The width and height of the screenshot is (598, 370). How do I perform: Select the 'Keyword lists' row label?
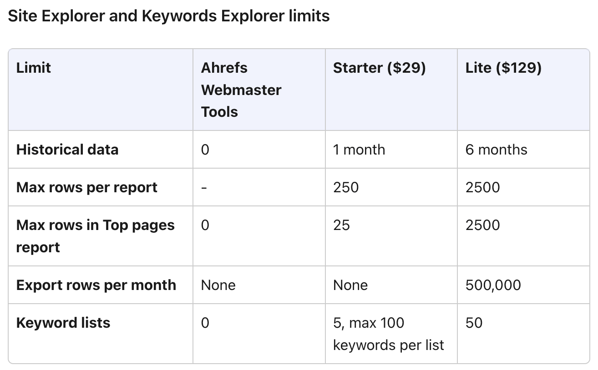tap(63, 323)
